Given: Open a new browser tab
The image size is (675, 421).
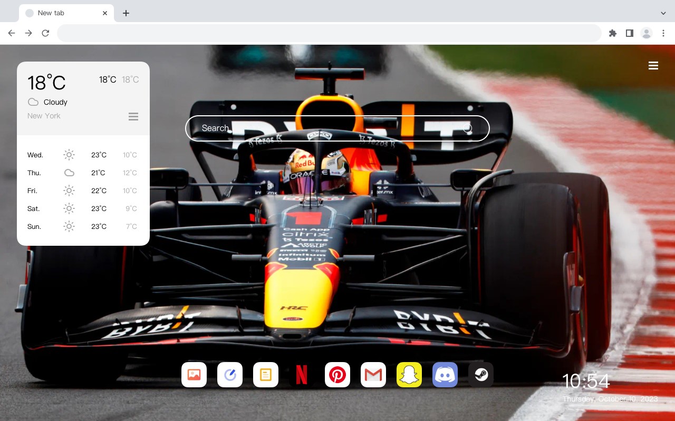Looking at the screenshot, I should (126, 13).
